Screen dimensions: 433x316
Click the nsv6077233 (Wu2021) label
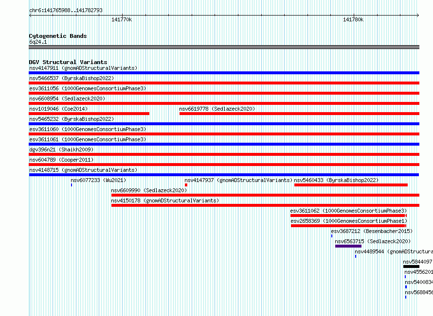pos(98,180)
